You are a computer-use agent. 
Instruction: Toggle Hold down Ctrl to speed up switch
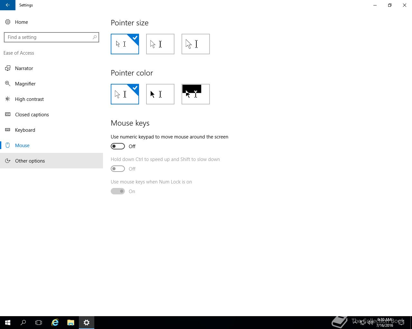pyautogui.click(x=118, y=169)
